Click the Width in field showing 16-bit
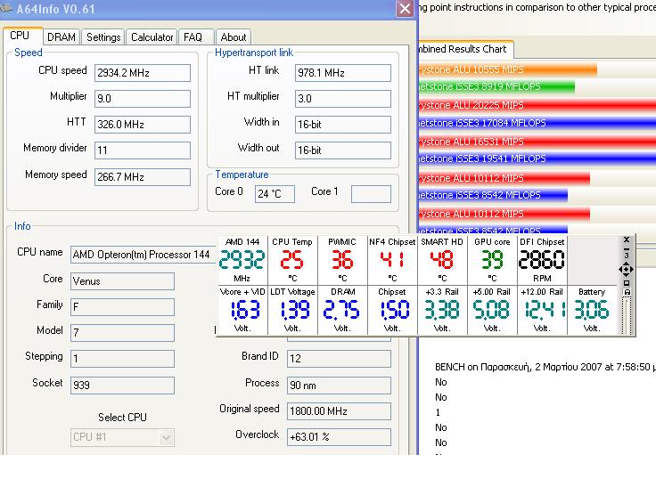 (343, 125)
